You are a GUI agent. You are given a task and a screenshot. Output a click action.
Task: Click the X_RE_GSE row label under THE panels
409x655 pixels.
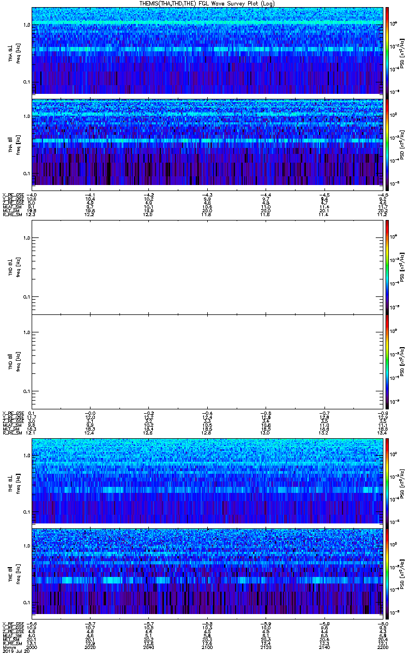pos(13,623)
